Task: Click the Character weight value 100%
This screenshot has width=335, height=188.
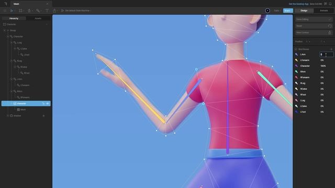Action: (323, 66)
